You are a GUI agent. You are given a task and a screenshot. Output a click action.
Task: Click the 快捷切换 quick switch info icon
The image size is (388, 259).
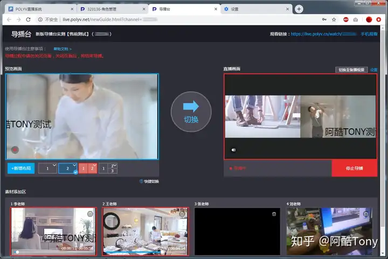(141, 181)
